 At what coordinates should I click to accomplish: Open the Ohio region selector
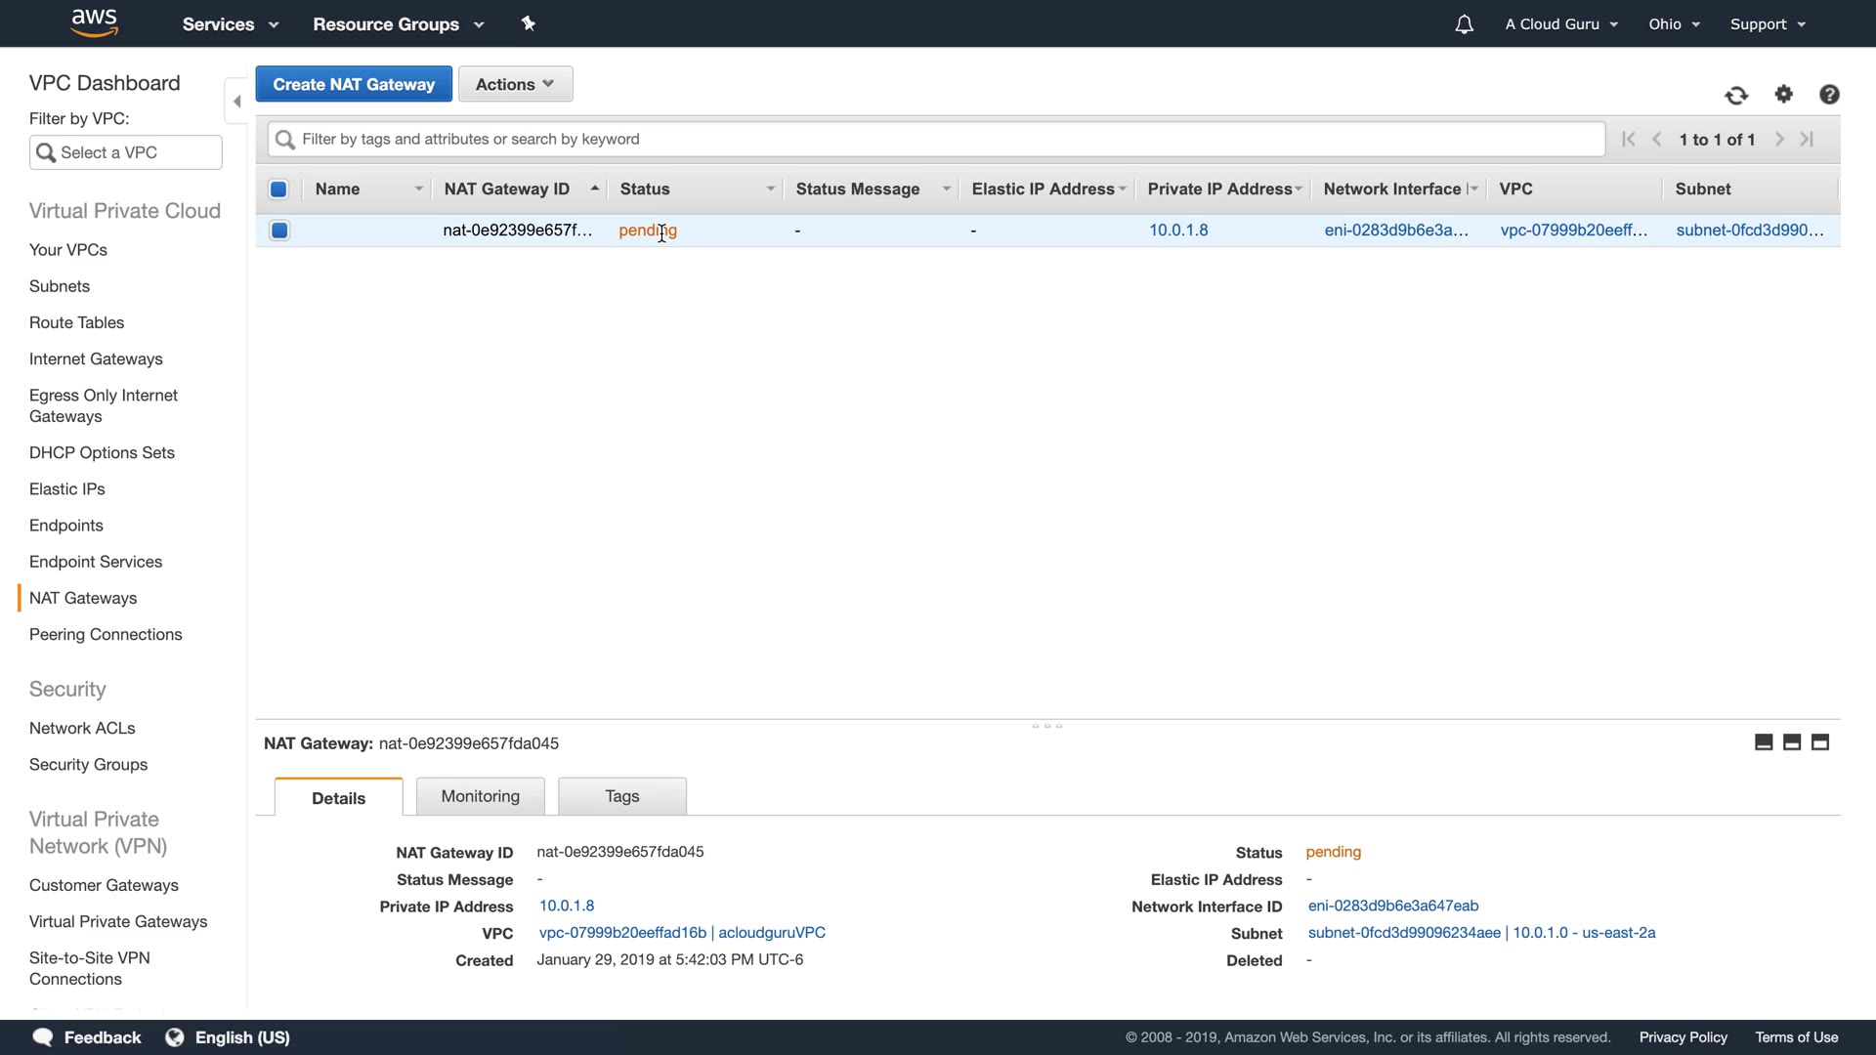point(1674,24)
